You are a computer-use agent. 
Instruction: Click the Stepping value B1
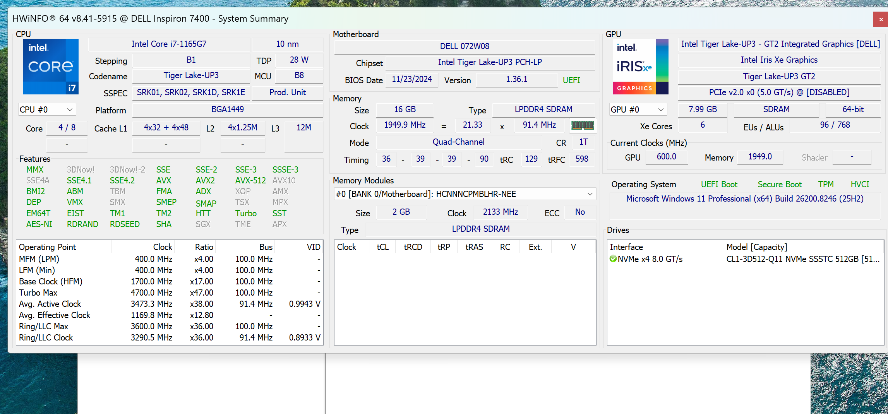(191, 60)
